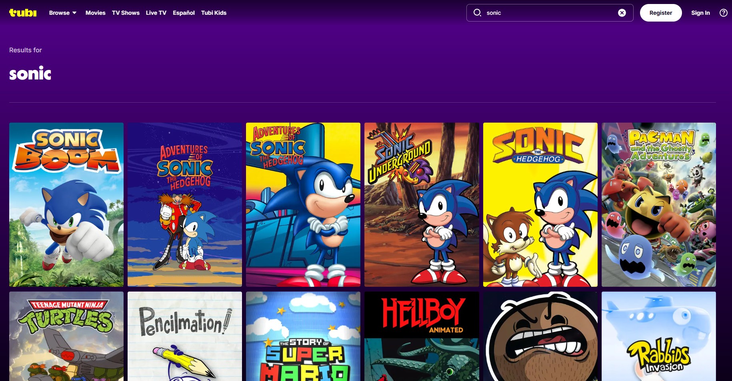This screenshot has height=381, width=732.
Task: Switch to Live TV
Action: (x=156, y=13)
